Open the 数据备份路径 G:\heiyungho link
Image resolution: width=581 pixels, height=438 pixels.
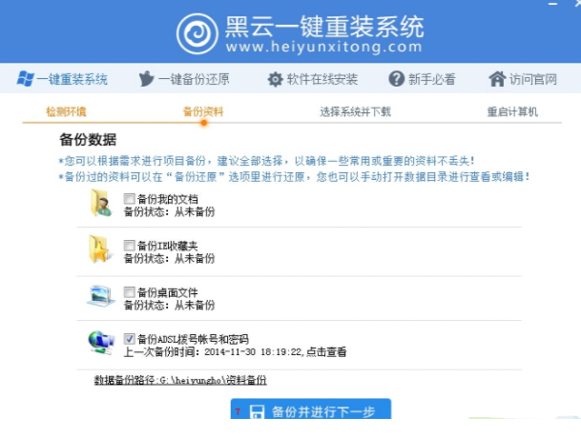point(180,380)
